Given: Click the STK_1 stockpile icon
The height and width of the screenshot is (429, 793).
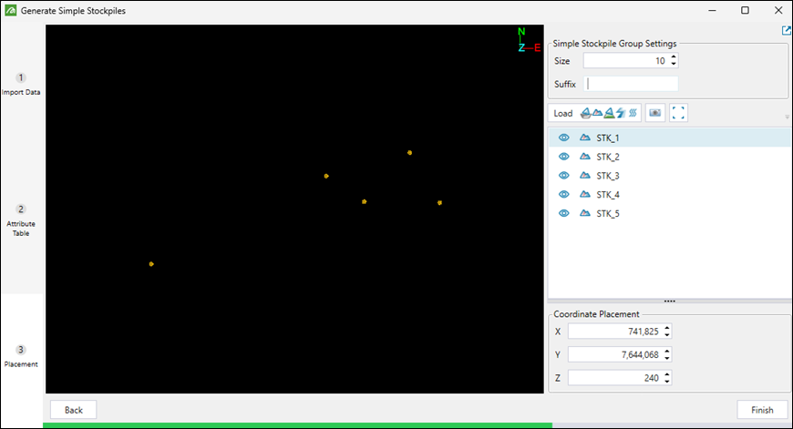Looking at the screenshot, I should click(585, 138).
